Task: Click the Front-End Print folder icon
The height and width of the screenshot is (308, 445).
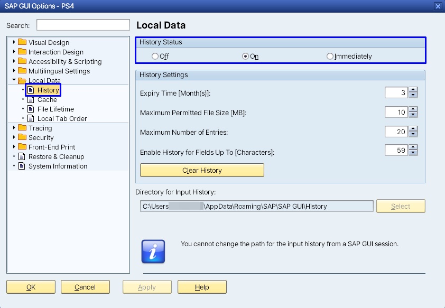Action: pyautogui.click(x=22, y=147)
